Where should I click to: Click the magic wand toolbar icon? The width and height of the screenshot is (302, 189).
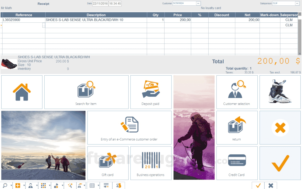pyautogui.click(x=70, y=186)
